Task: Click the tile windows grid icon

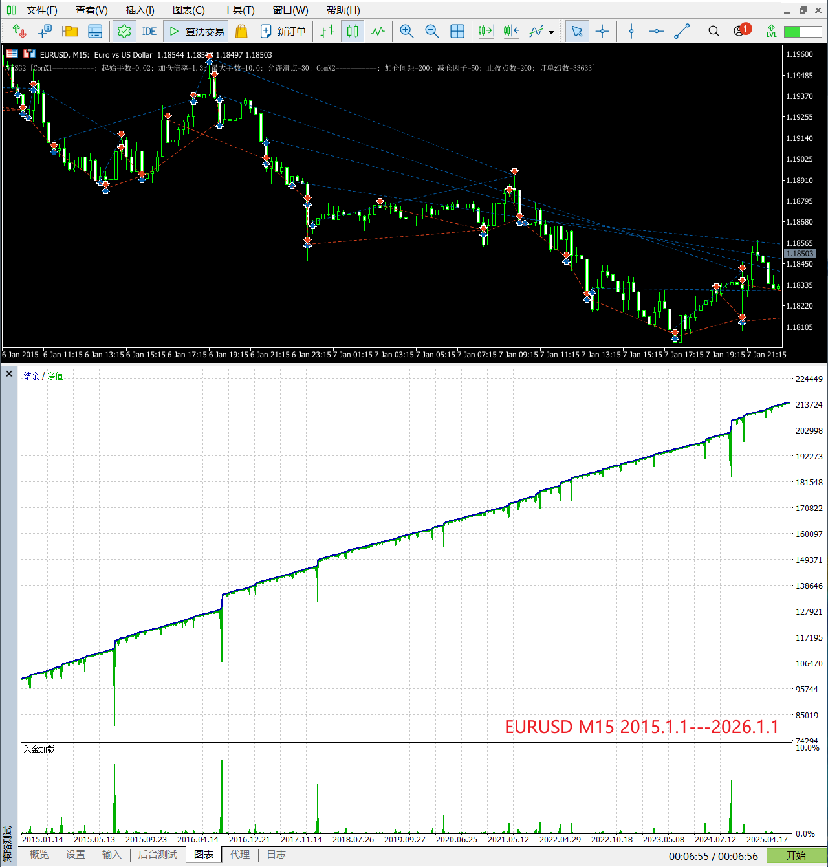Action: [x=457, y=31]
